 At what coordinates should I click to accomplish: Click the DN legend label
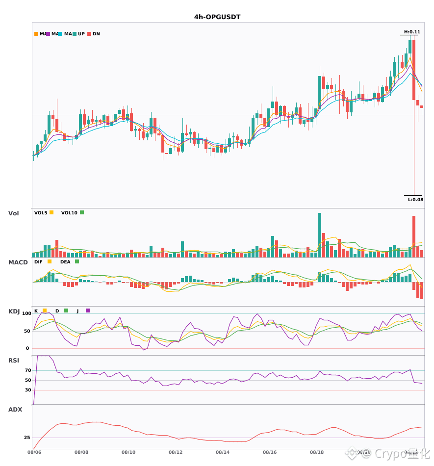96,34
